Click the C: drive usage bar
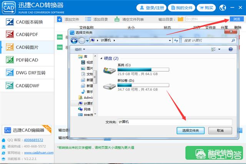This screenshot has width=246, height=164. (143, 70)
